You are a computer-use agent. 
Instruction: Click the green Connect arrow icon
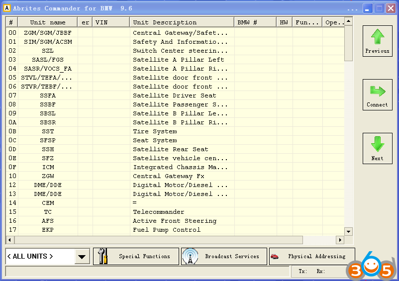[377, 91]
